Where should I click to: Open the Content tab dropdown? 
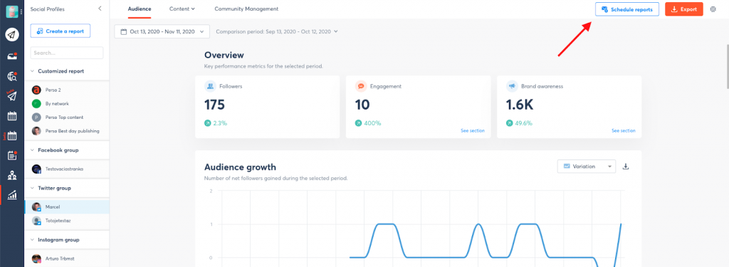pyautogui.click(x=182, y=9)
